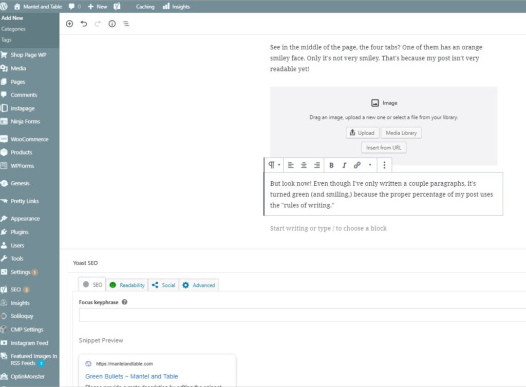Switch to the Yoast SEO tab
Image resolution: width=526 pixels, height=387 pixels.
coord(92,284)
